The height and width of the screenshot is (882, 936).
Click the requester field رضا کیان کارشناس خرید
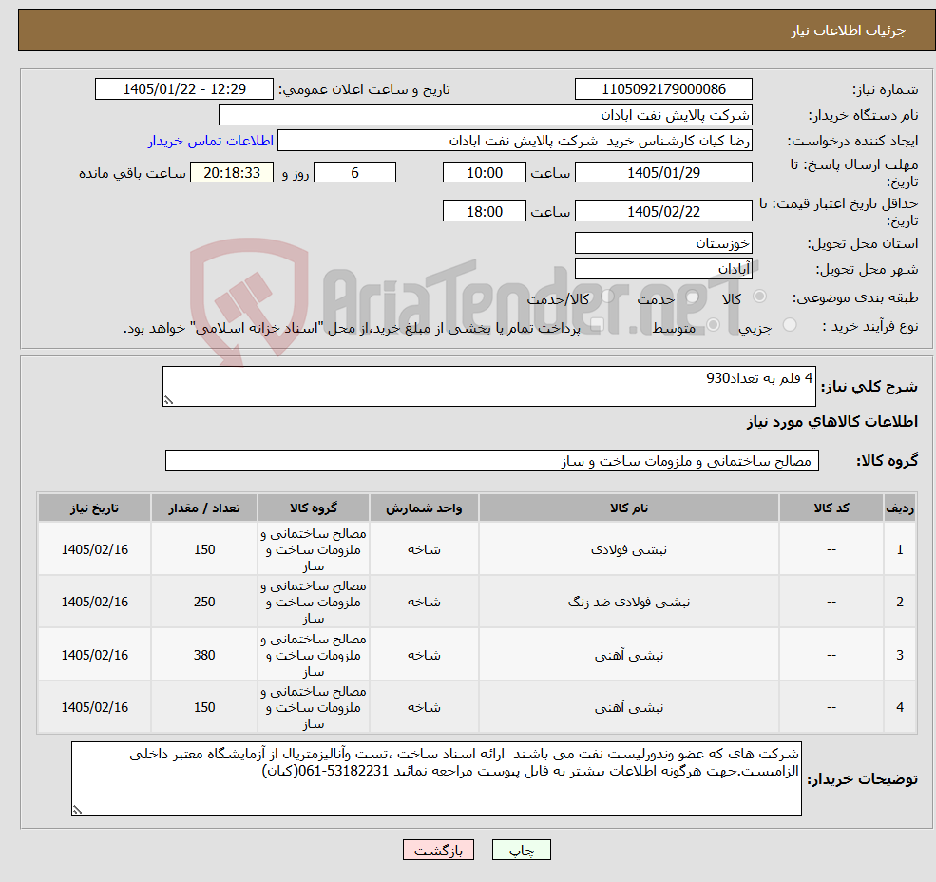click(x=514, y=141)
